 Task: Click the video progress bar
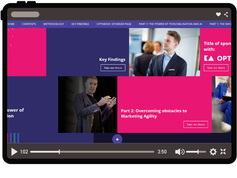point(92,152)
